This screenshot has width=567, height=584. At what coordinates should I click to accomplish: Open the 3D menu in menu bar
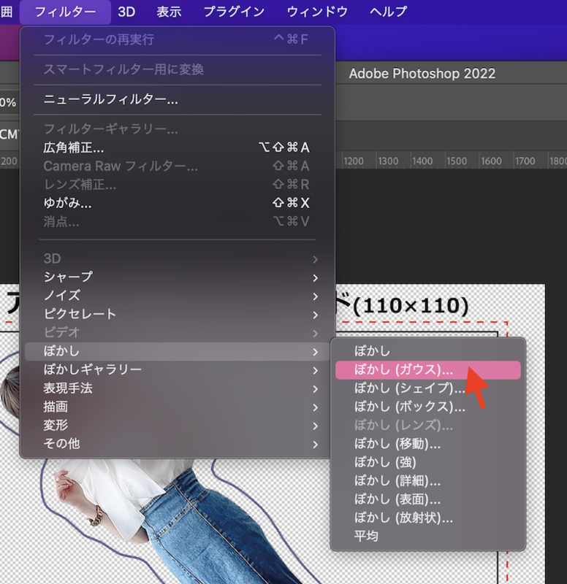click(x=126, y=12)
